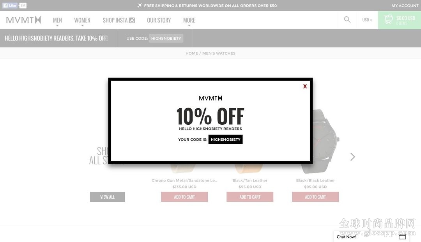The width and height of the screenshot is (421, 242).
Task: Expand the More menu
Action: tap(189, 21)
